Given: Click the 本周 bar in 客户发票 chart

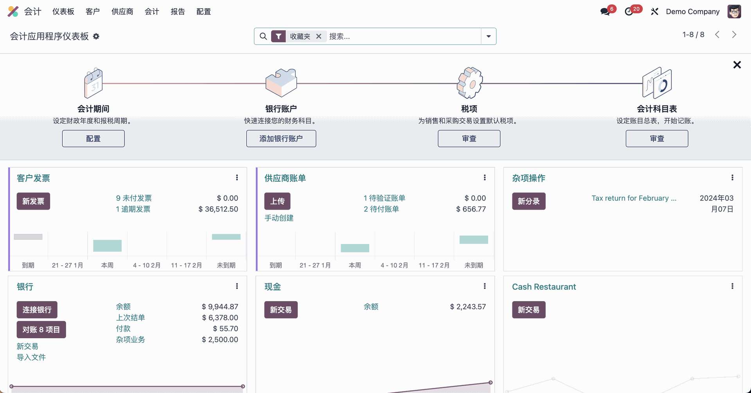Looking at the screenshot, I should click(107, 246).
